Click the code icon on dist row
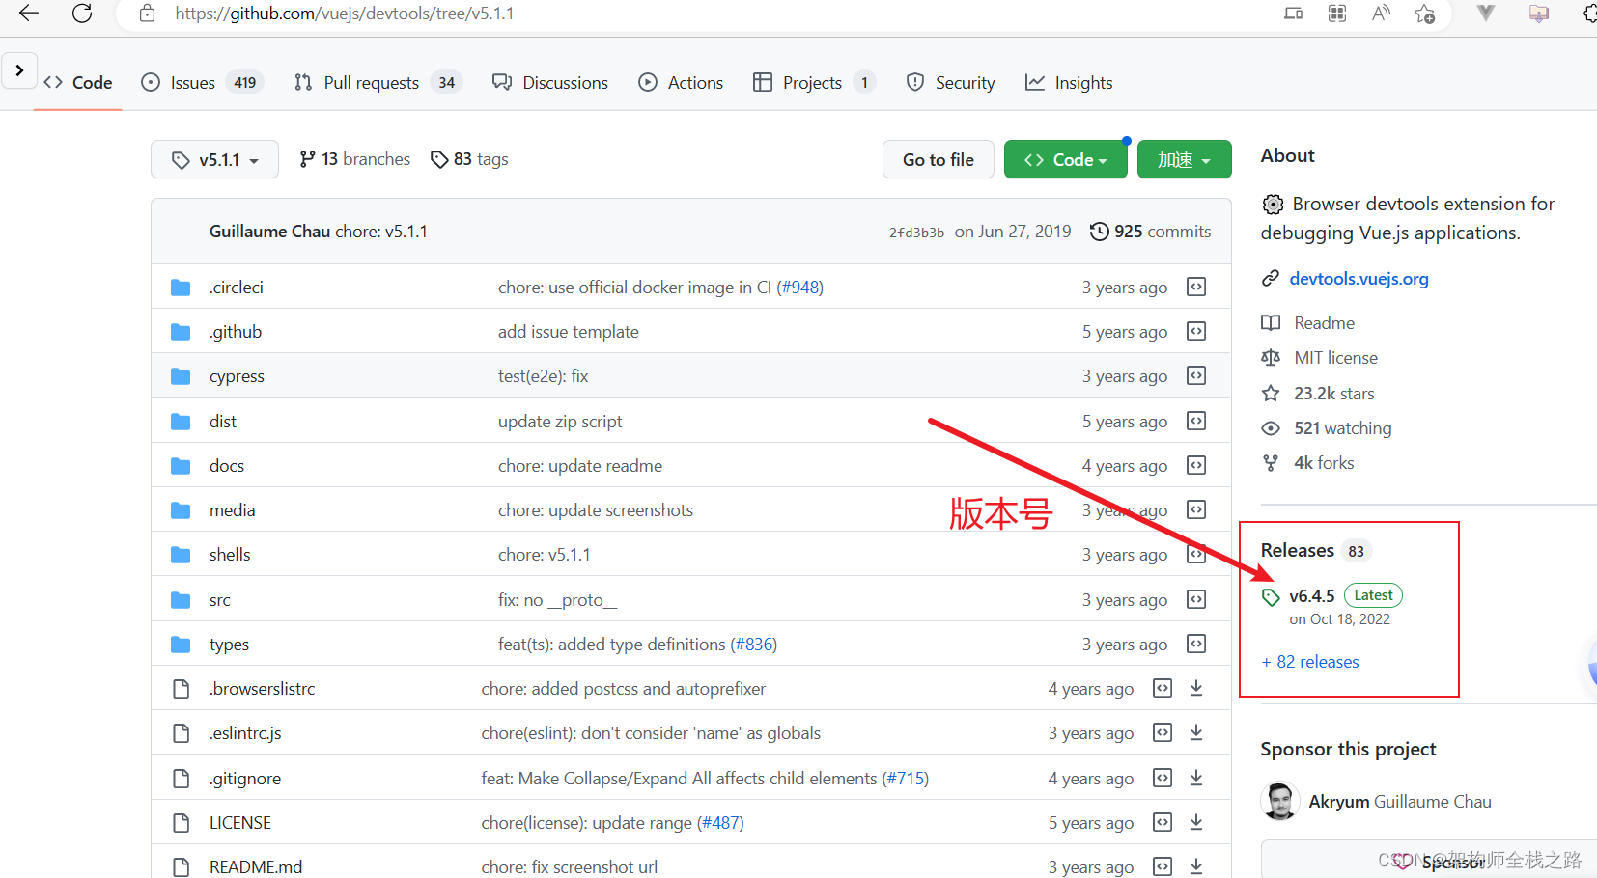 click(1196, 421)
